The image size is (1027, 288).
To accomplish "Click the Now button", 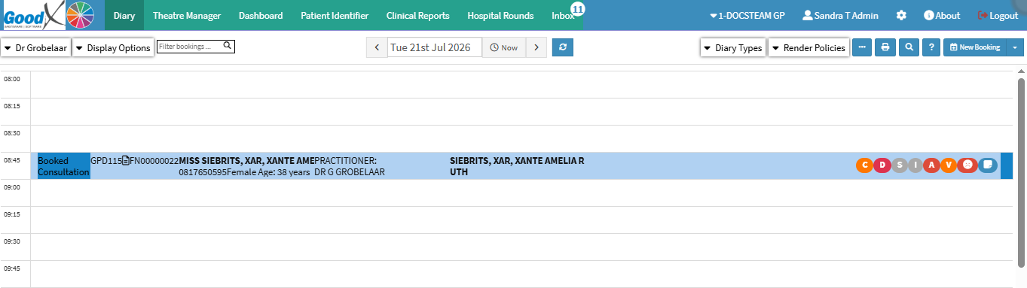I will [x=503, y=47].
